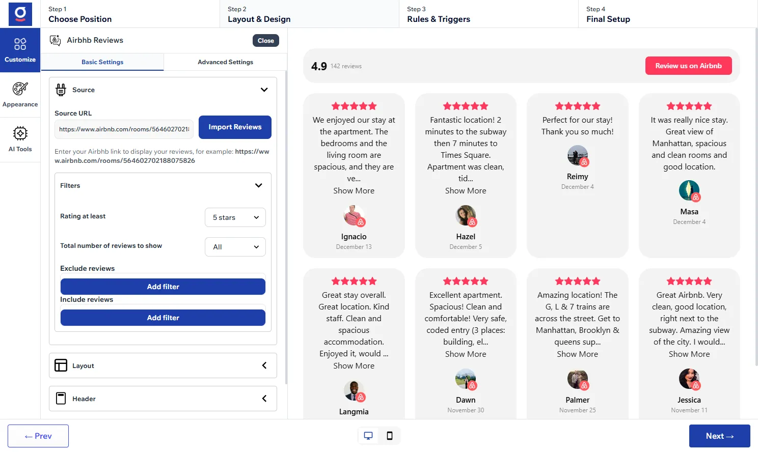The height and width of the screenshot is (452, 758).
Task: Open the Rating at least dropdown
Action: click(235, 217)
